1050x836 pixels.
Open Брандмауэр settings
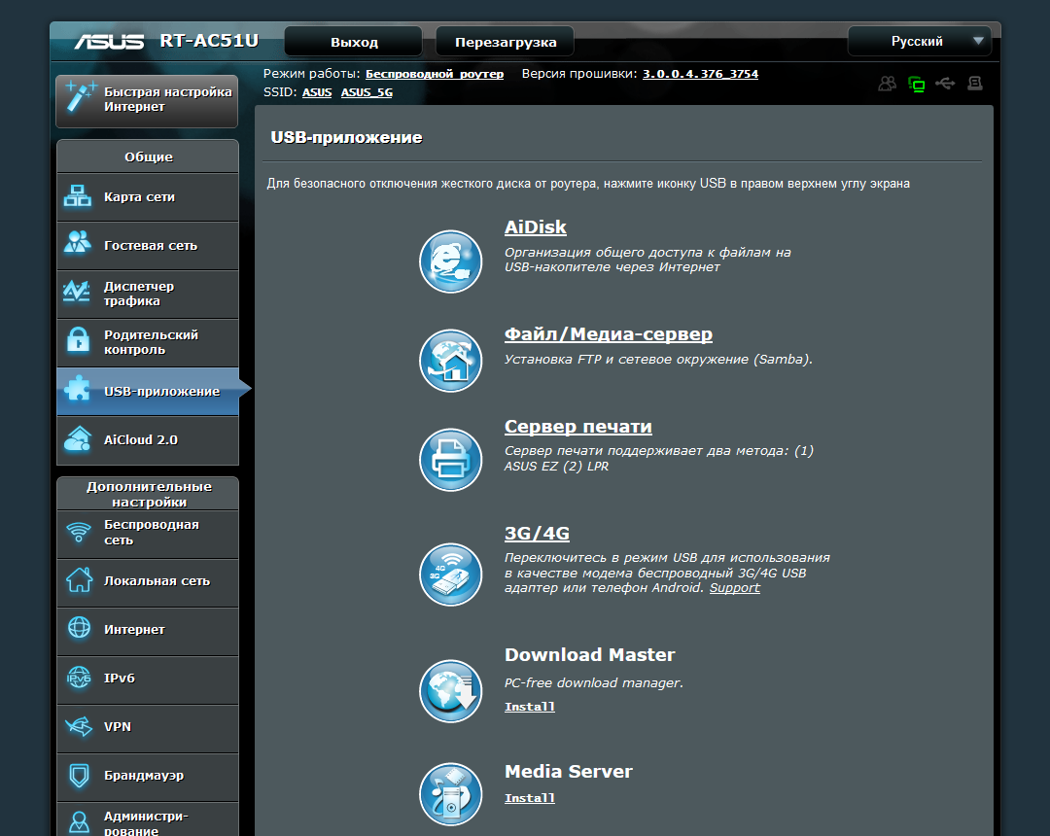[x=148, y=777]
